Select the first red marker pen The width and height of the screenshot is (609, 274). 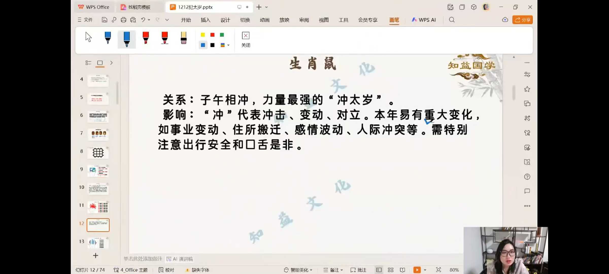[146, 38]
